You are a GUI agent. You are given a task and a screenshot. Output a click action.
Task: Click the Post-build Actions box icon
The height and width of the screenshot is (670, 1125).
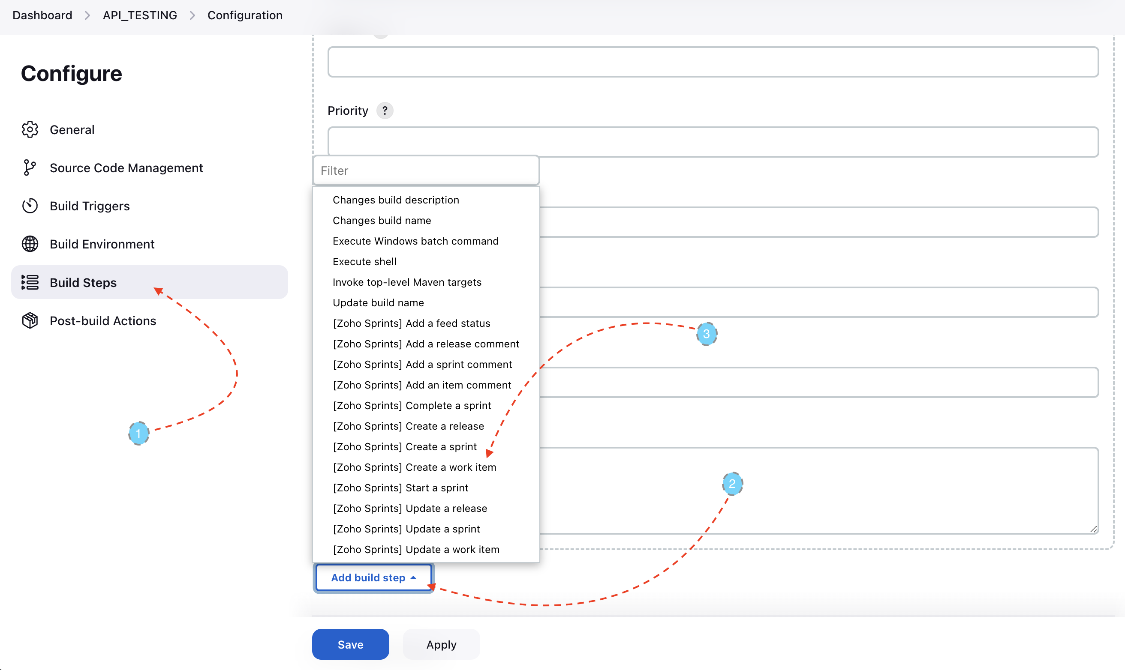[x=30, y=320]
